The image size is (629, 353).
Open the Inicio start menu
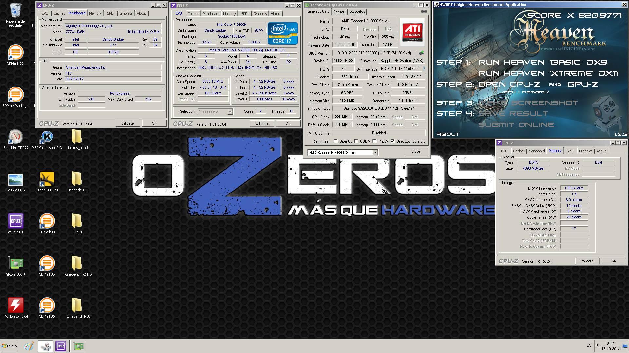pos(10,346)
